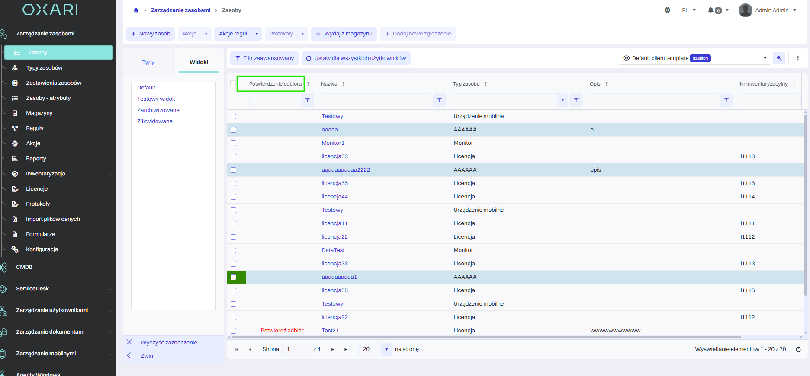The height and width of the screenshot is (376, 810).
Task: Open Zestawienia zasobów in sidebar
Action: [54, 83]
